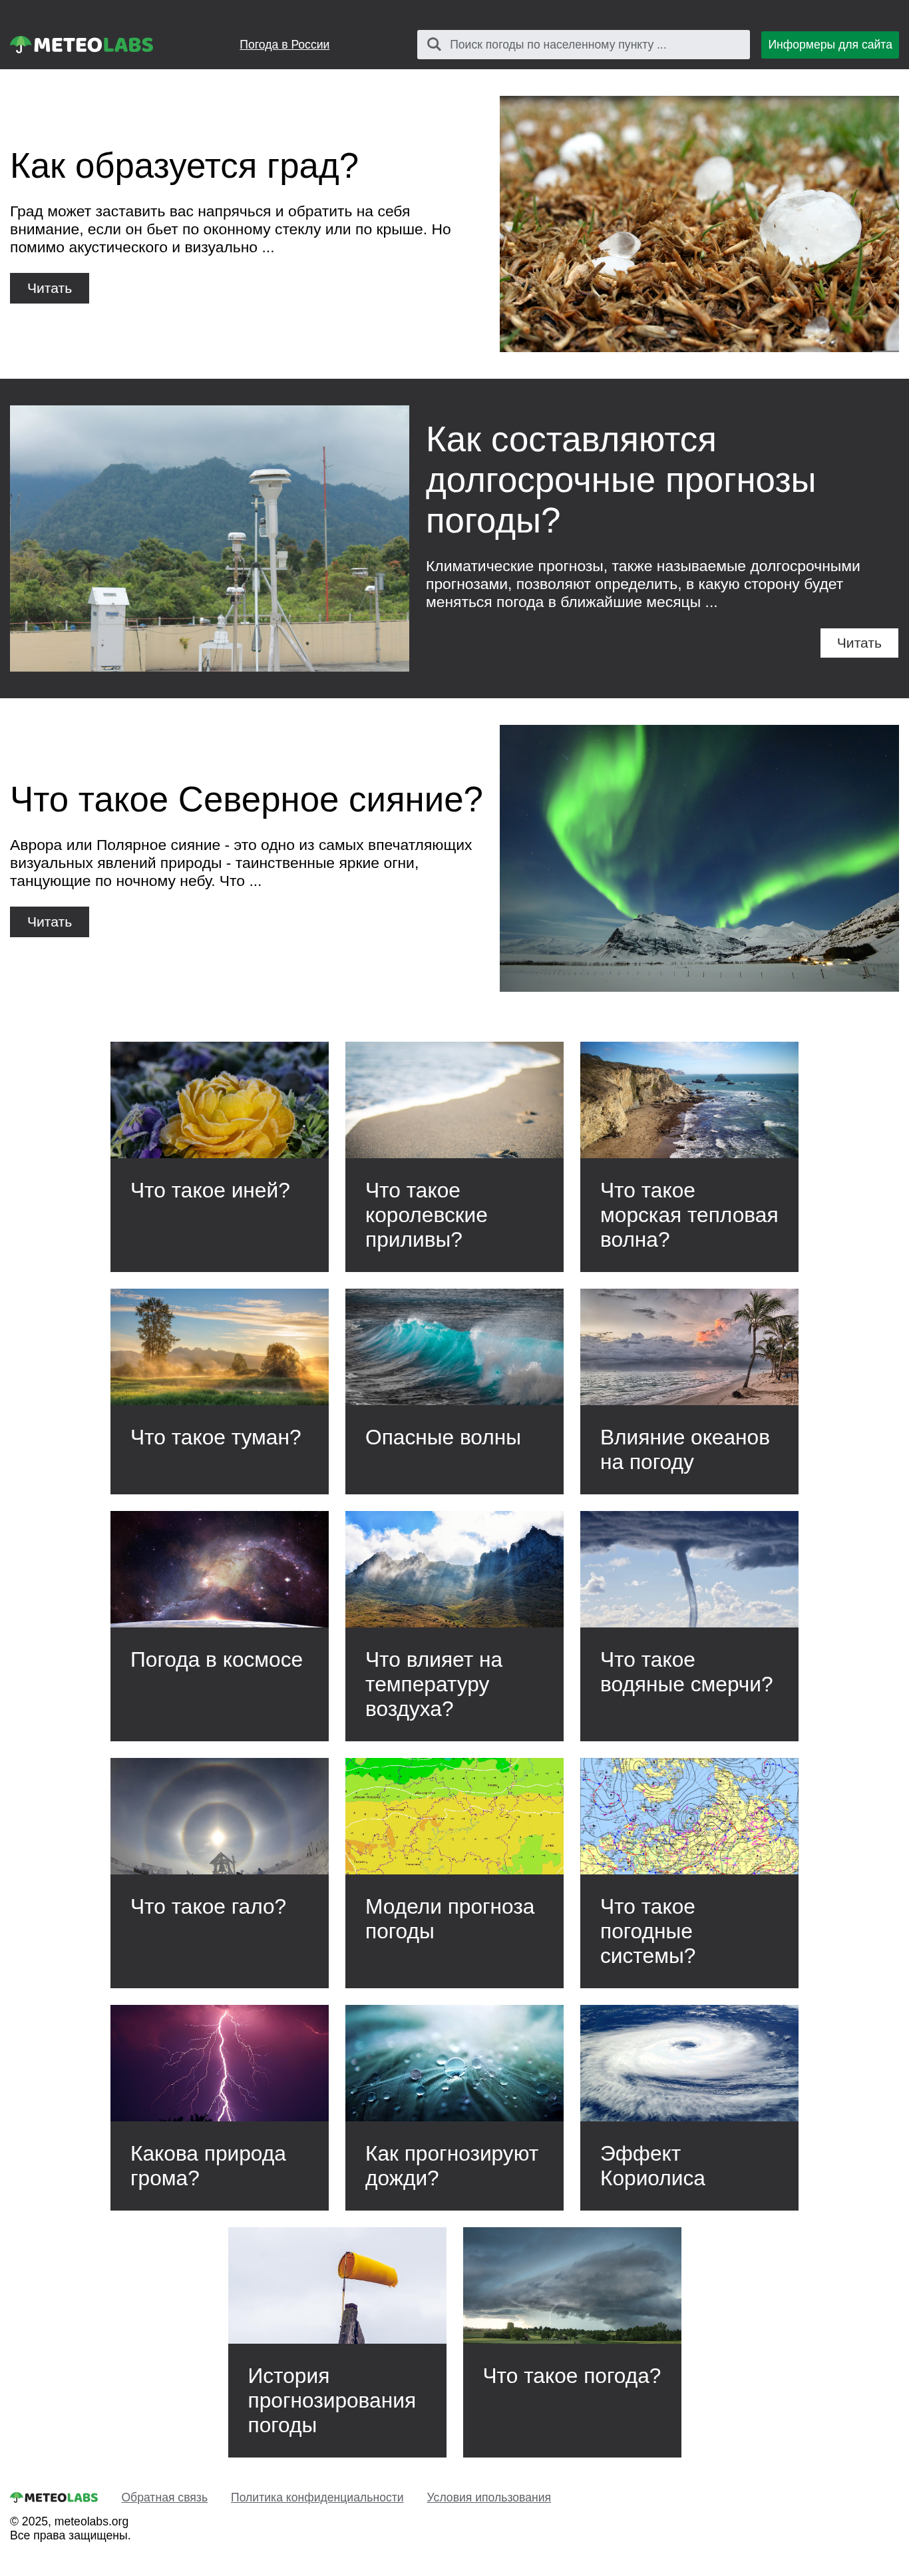909x2576 pixels.
Task: Select the "Эффект Кориолиса" hurricane card
Action: tap(689, 2107)
